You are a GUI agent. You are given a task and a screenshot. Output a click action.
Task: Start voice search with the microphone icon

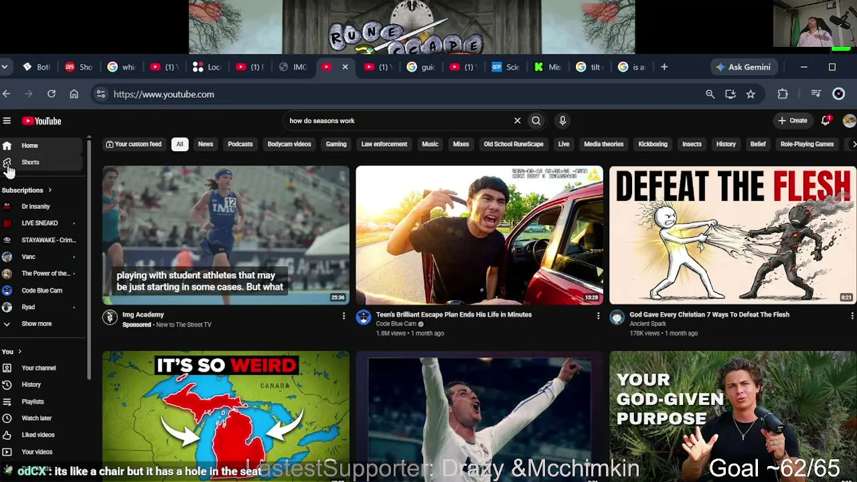[x=562, y=120]
